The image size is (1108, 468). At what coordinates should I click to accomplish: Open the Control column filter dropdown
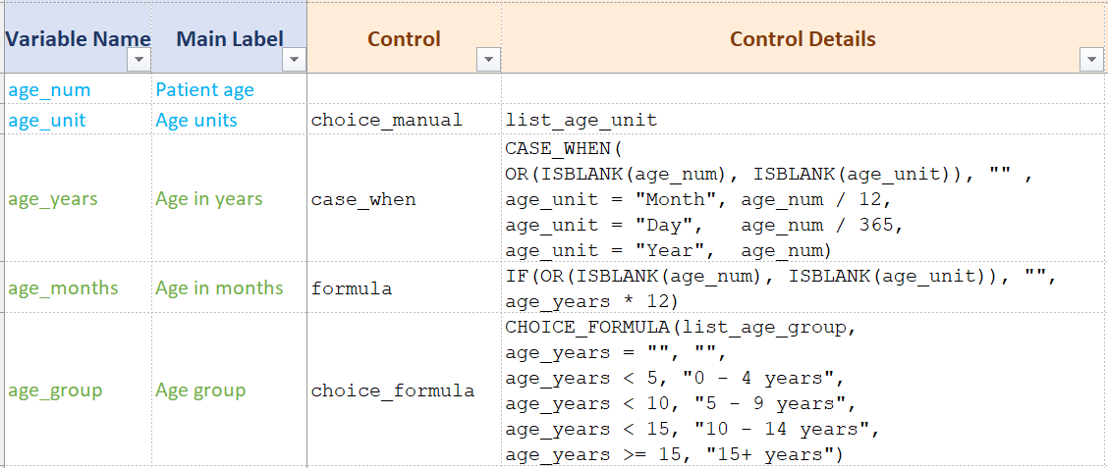click(x=488, y=61)
